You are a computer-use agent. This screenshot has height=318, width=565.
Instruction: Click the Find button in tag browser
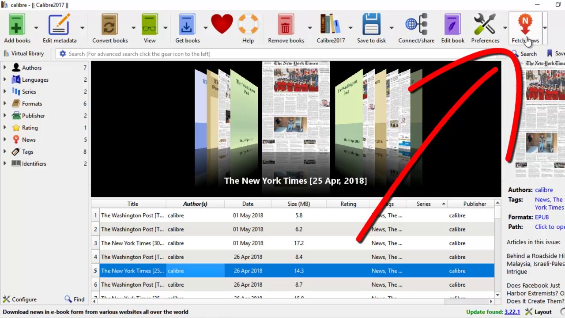click(x=75, y=299)
